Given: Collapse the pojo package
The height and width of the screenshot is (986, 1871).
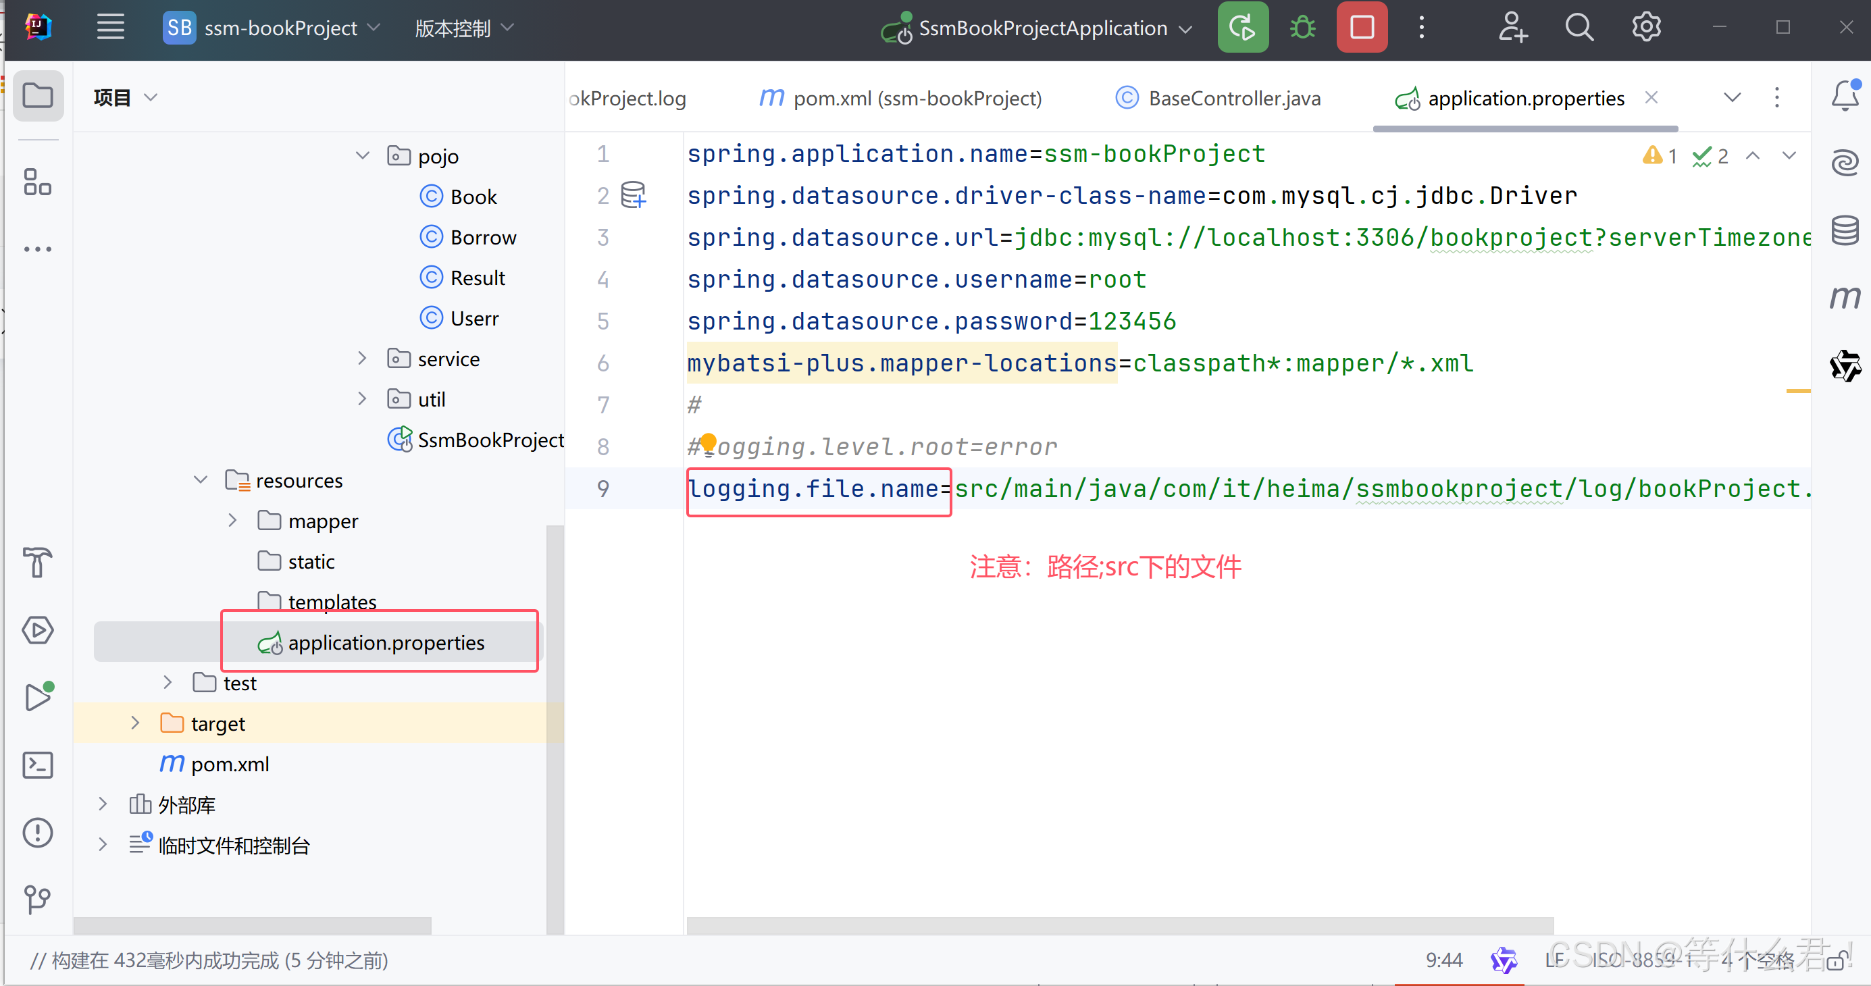Looking at the screenshot, I should coord(363,155).
